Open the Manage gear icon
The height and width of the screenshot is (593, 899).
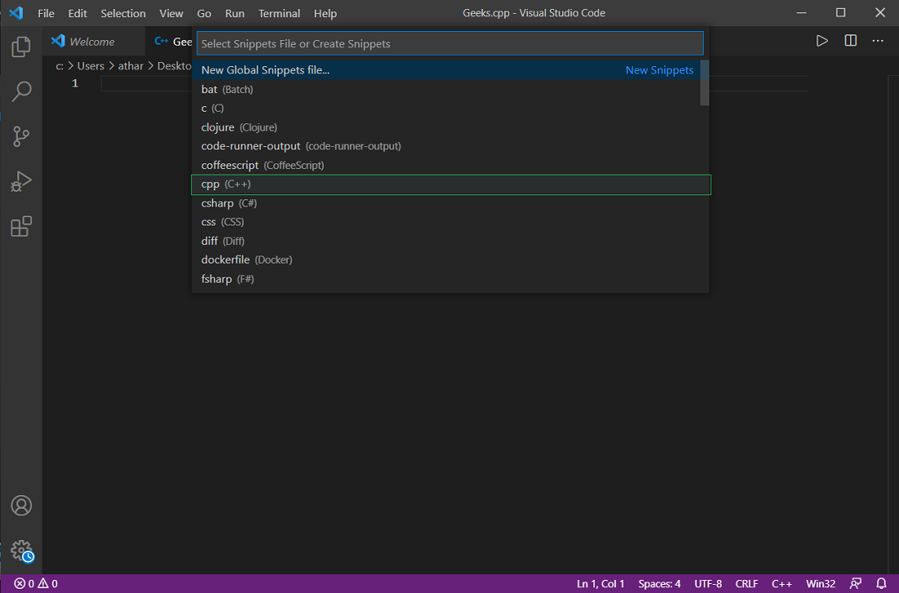[x=21, y=551]
